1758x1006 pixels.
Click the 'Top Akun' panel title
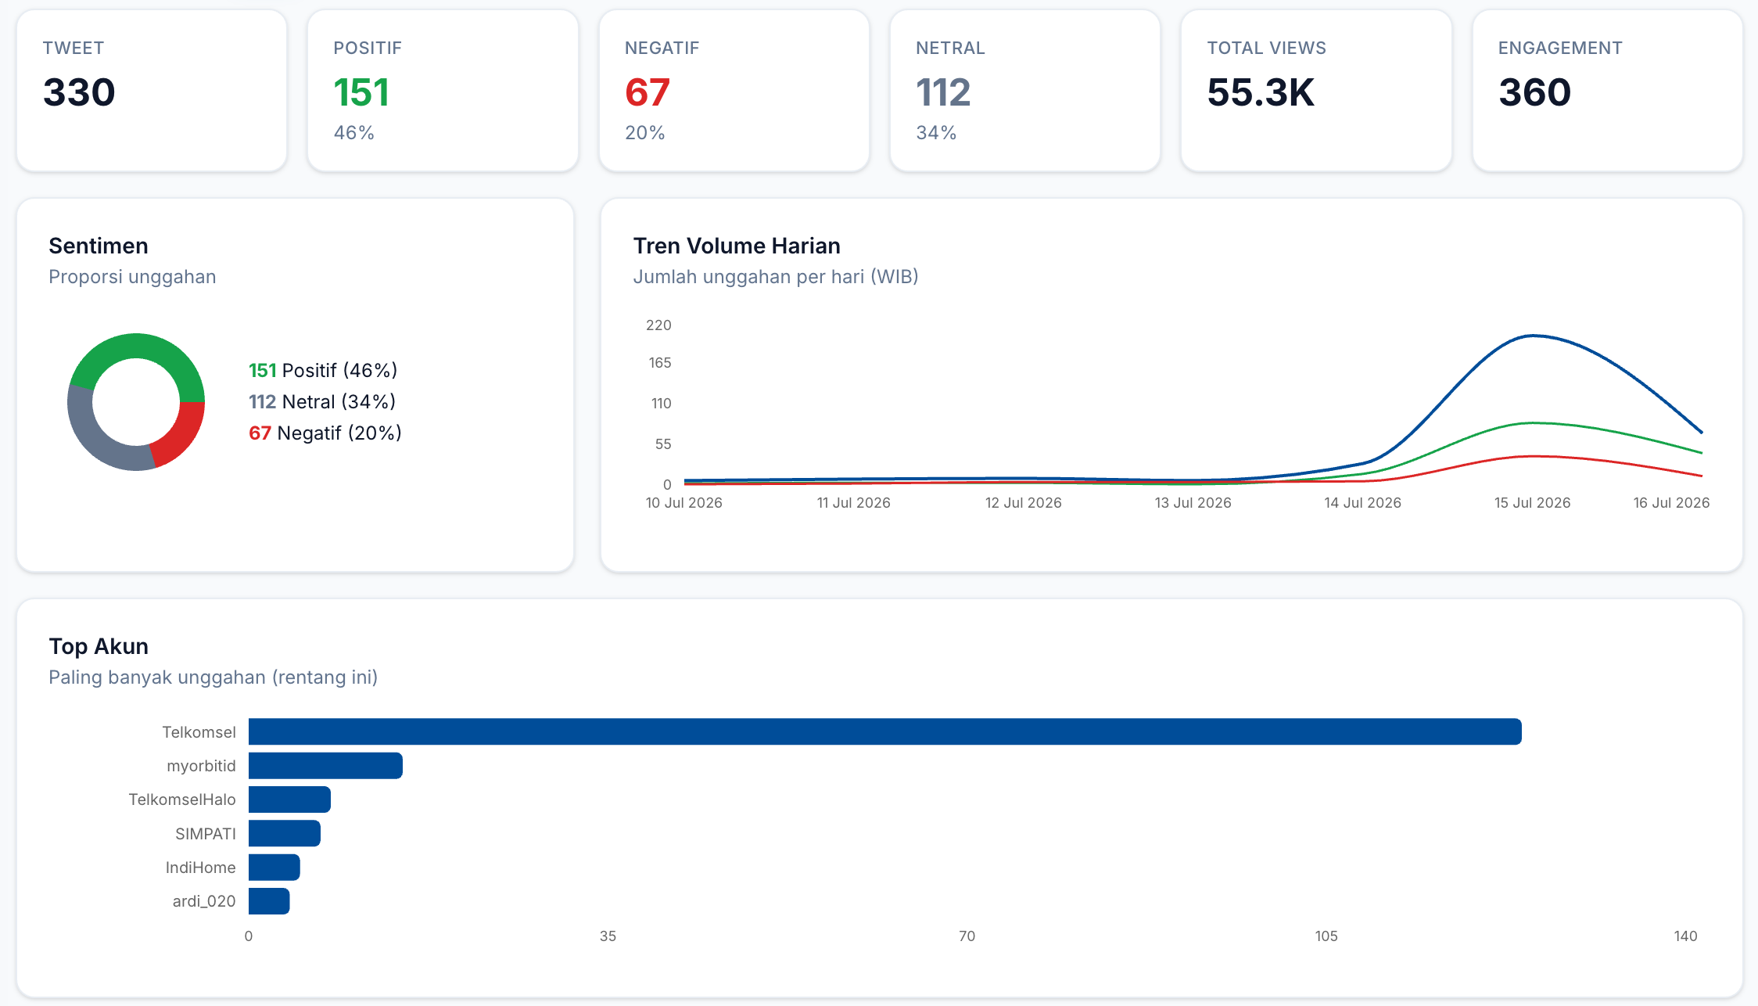99,646
